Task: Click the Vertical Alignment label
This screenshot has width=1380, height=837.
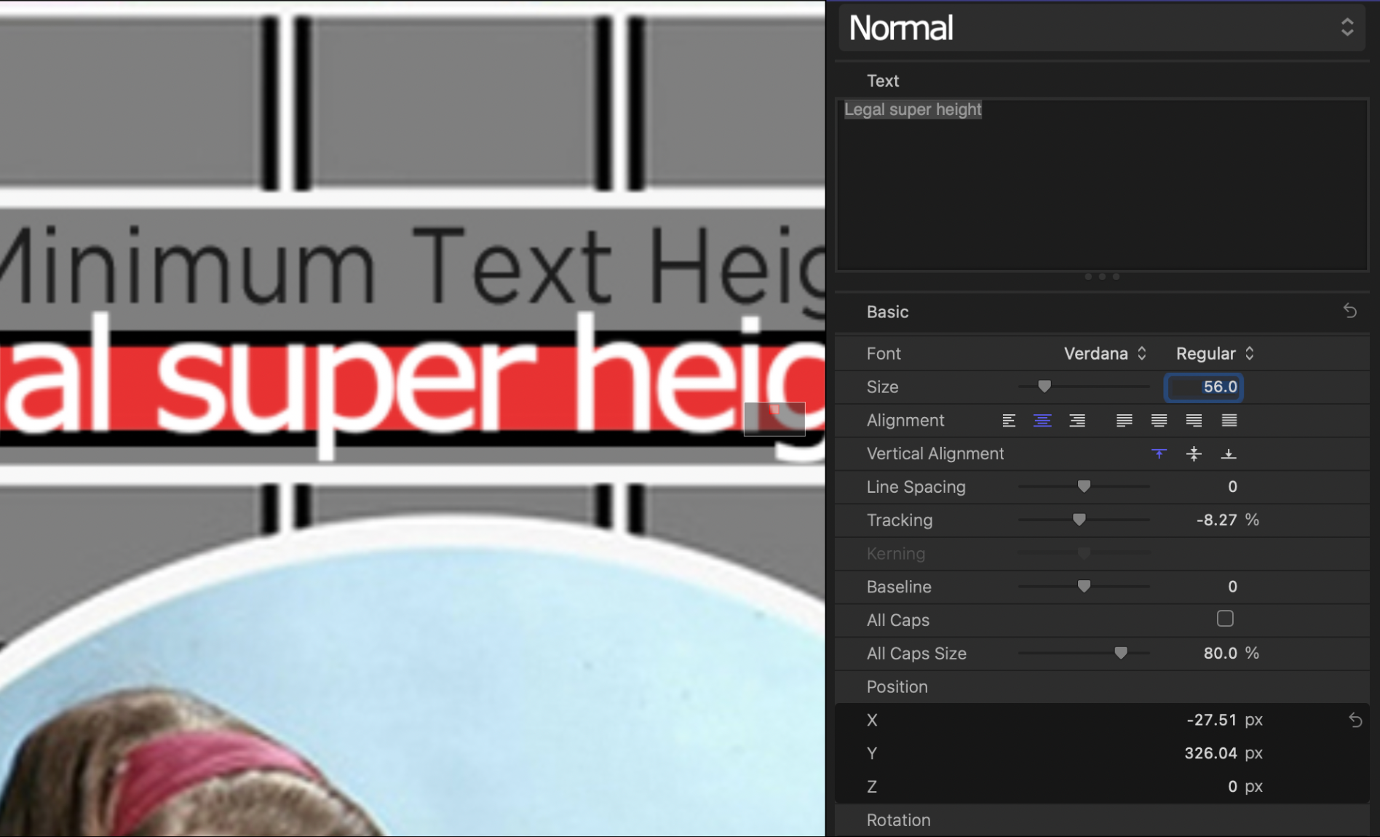Action: [x=935, y=454]
